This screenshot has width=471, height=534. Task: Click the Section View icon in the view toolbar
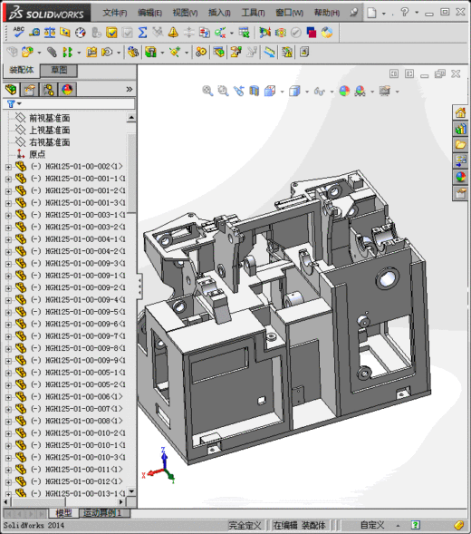coord(255,91)
